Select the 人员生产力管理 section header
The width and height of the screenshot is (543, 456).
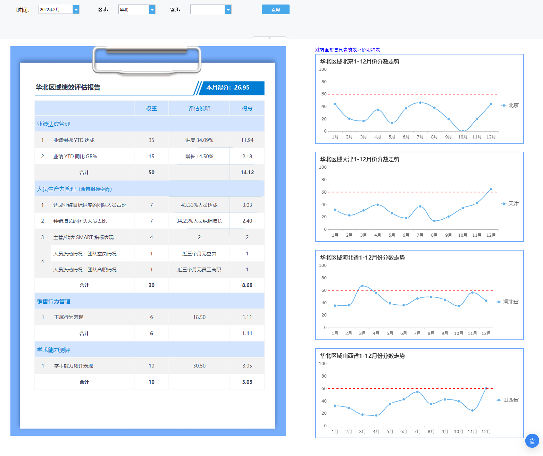tap(149, 189)
